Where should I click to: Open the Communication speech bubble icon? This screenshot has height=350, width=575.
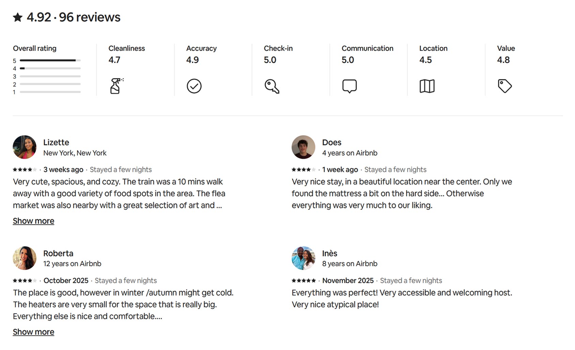pyautogui.click(x=349, y=86)
